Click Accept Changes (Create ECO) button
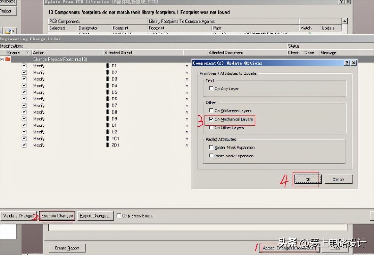The image size is (374, 255). point(289,248)
